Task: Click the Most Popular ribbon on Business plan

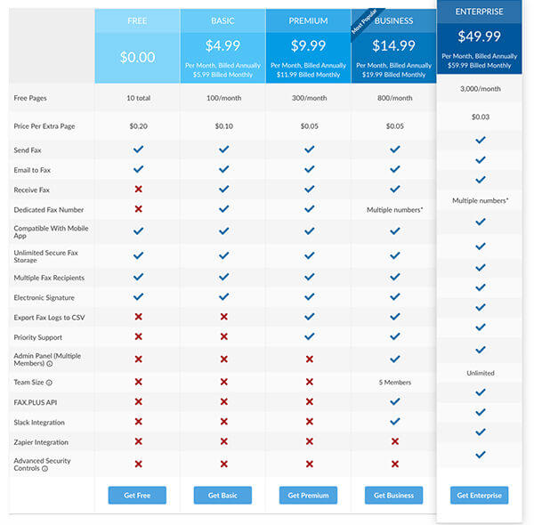Action: click(364, 21)
